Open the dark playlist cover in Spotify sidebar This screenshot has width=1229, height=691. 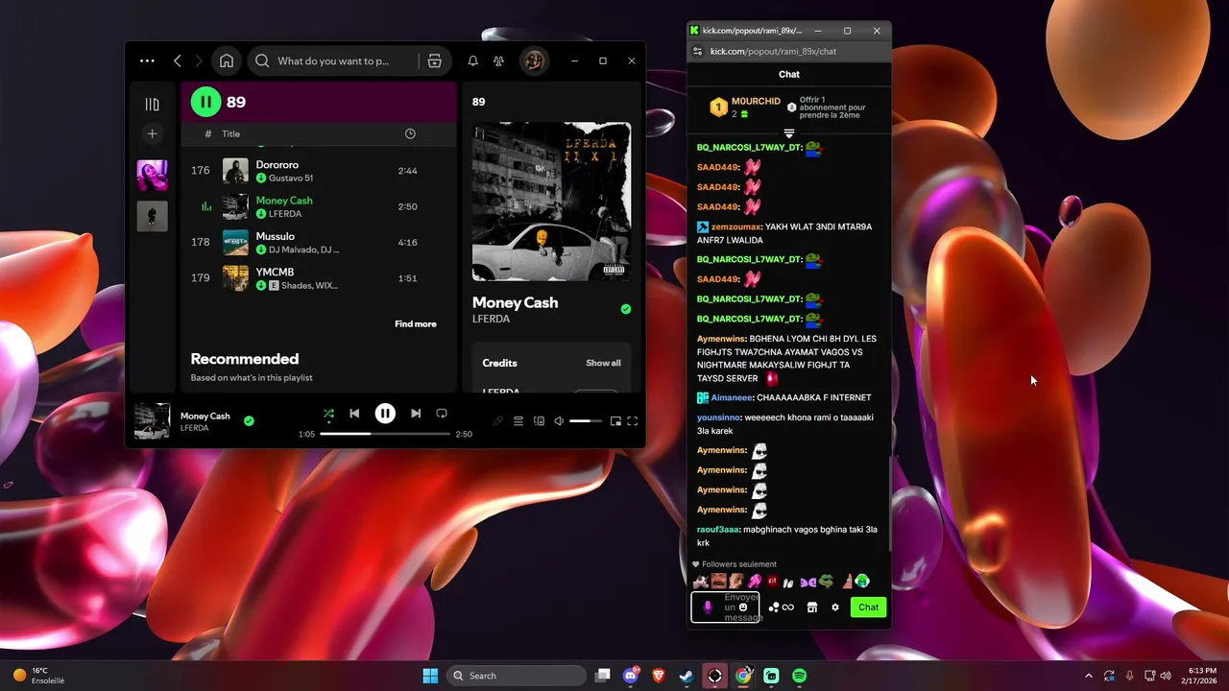[x=152, y=216]
